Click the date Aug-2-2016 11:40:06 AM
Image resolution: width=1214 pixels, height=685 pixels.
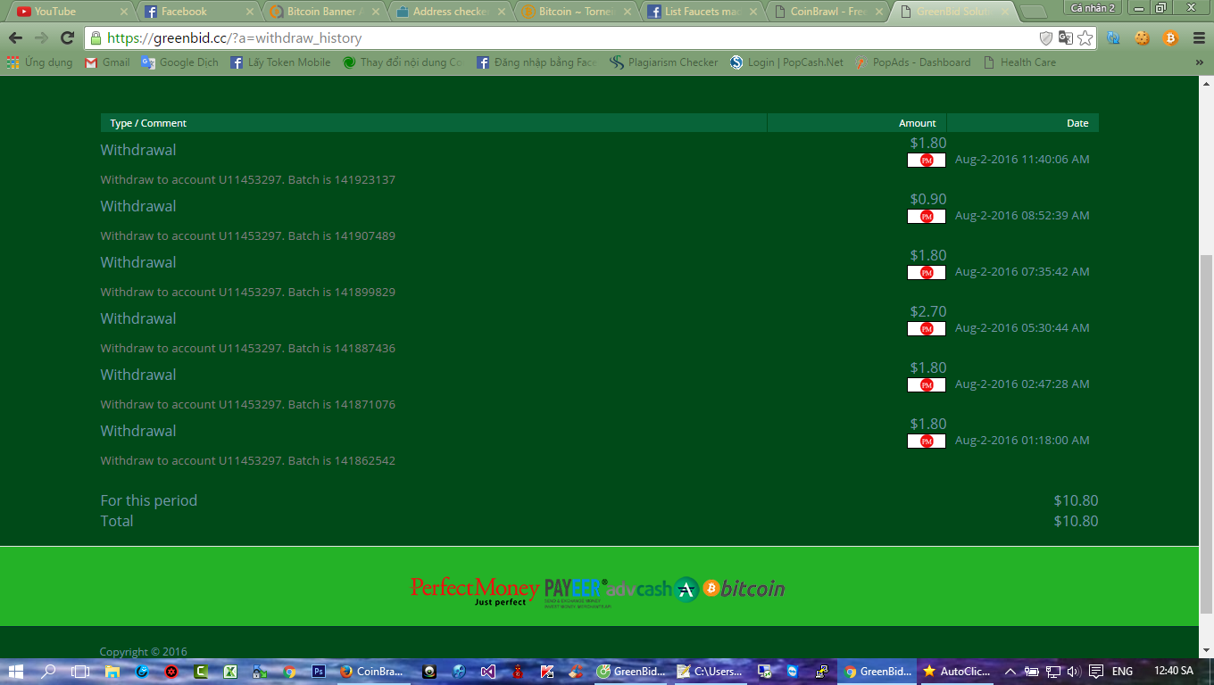[1022, 160]
